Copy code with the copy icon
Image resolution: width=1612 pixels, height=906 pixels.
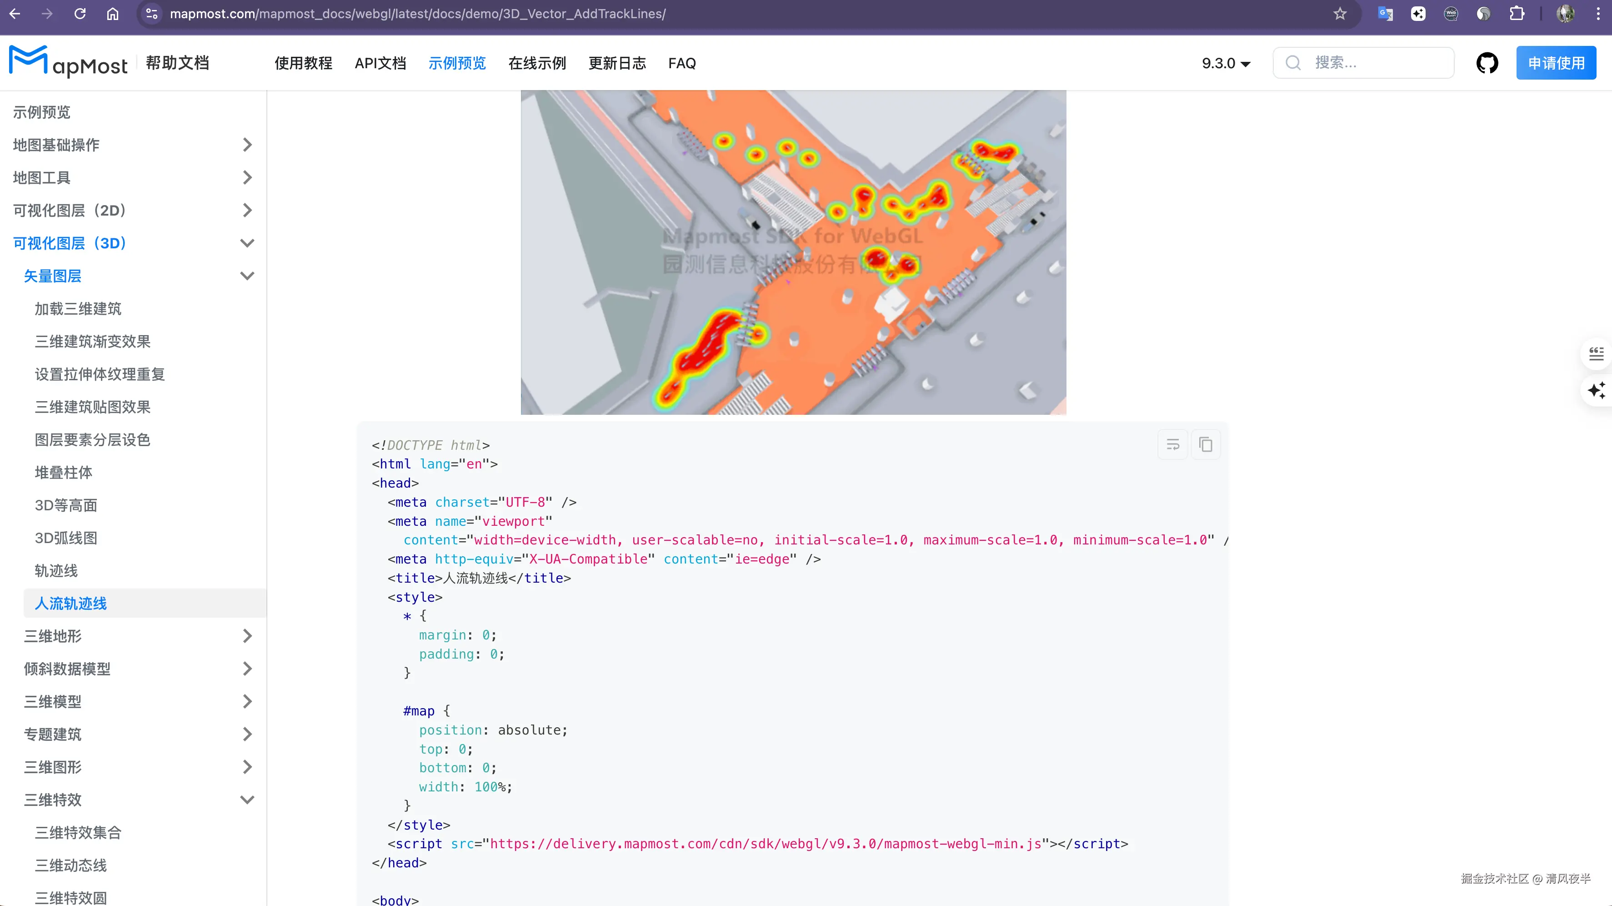[1205, 444]
